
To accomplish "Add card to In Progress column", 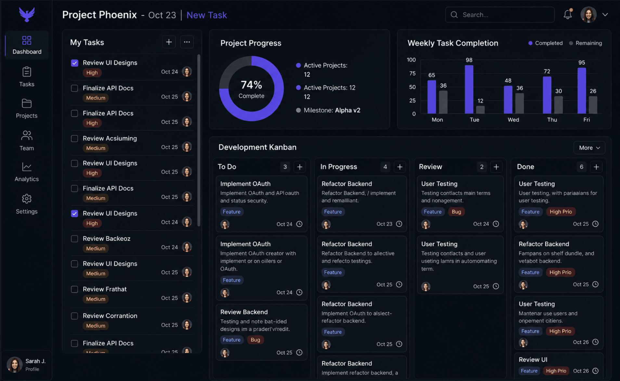I will coord(400,167).
